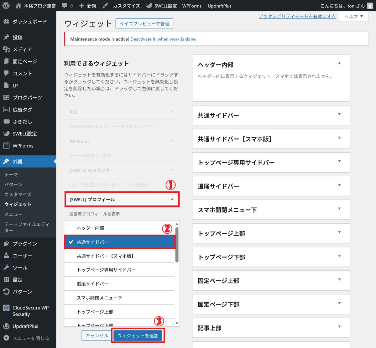Viewport: 376px width, 348px height.
Task: Click the プラグイン plug icon
Action: pos(6,244)
